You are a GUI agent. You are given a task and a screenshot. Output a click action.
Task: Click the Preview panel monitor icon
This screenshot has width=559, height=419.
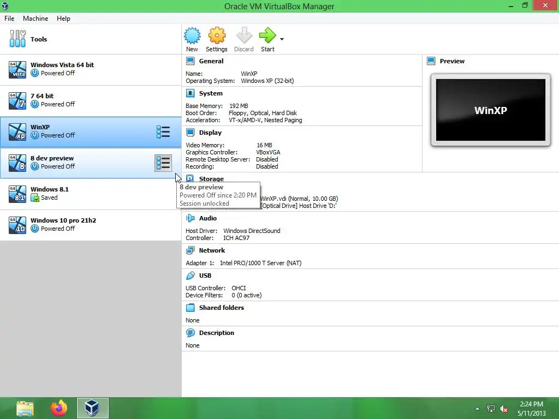[431, 61]
